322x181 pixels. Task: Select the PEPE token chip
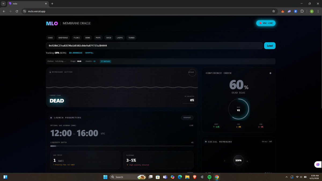tap(98, 38)
